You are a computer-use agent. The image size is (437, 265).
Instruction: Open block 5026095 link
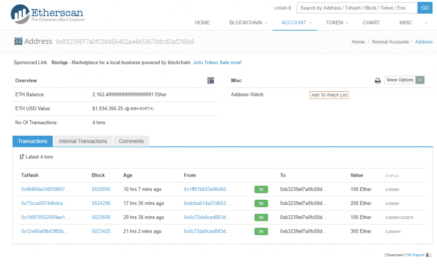pos(101,189)
